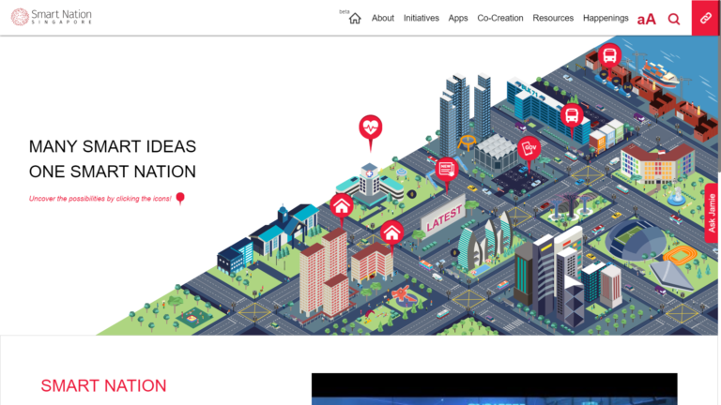Click the LATEST billboard sign
This screenshot has height=405, width=721.
tap(444, 217)
